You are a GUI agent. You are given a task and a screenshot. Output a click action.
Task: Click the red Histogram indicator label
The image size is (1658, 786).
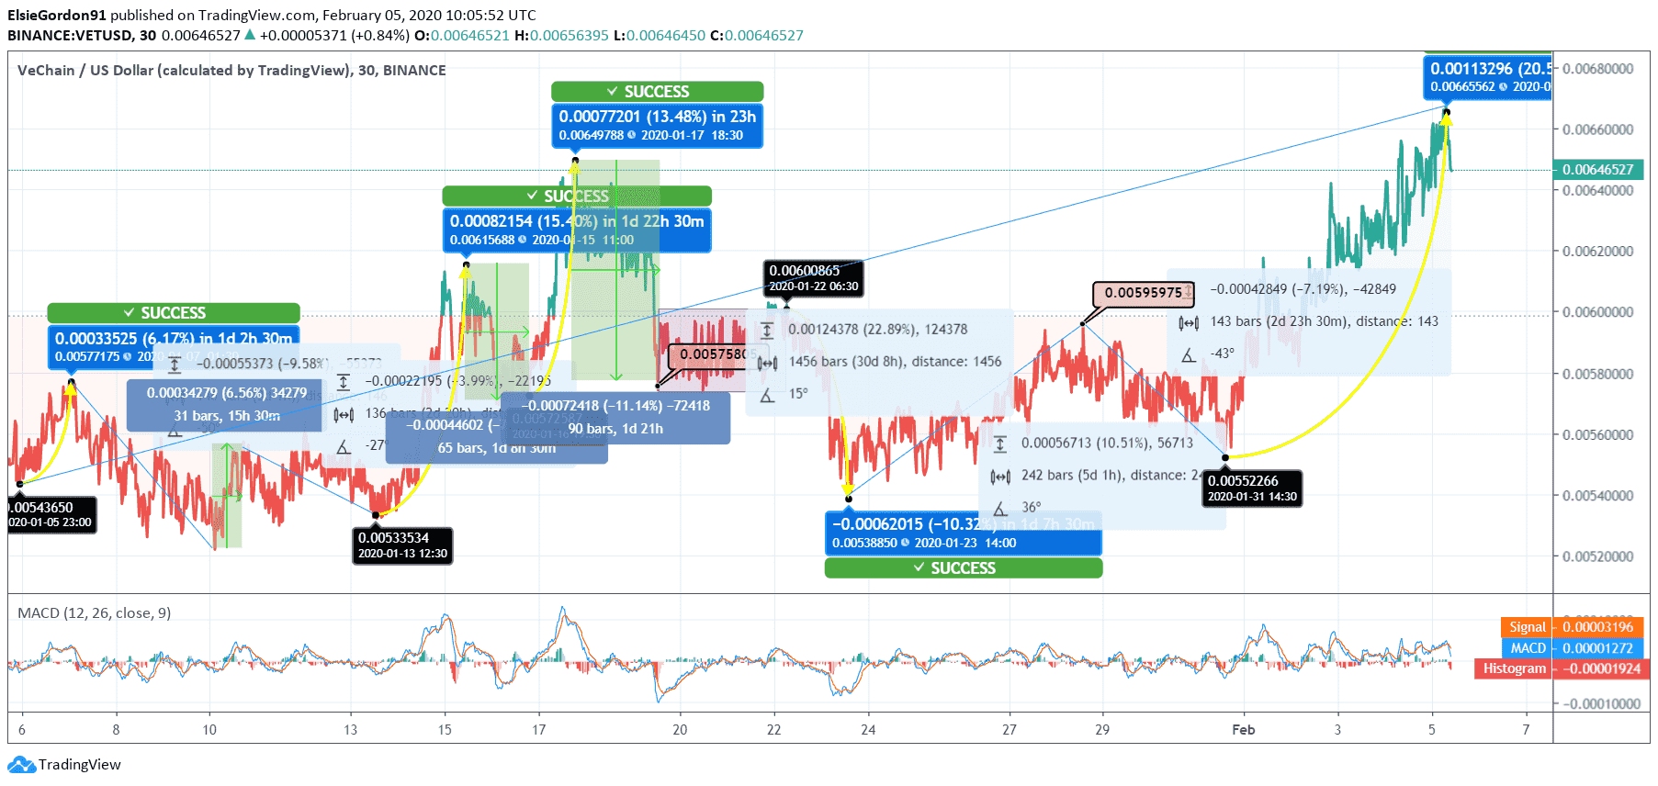pyautogui.click(x=1515, y=668)
